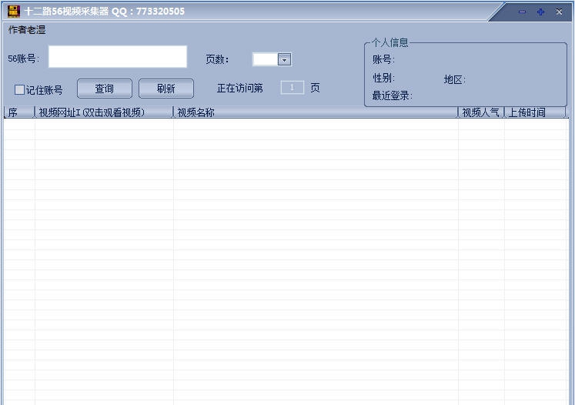
Task: Open the 页数 dropdown arrow
Action: 284,59
